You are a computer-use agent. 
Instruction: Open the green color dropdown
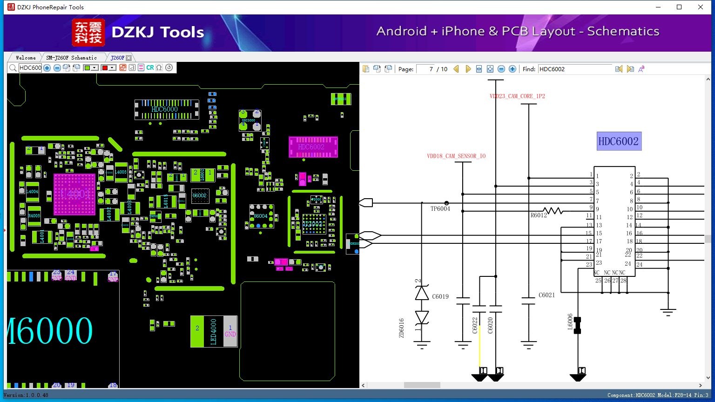pyautogui.click(x=95, y=68)
